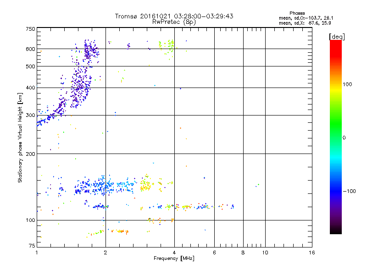The image size is (367, 275).
Task: Click the x-axis label '6'
Action: [x=214, y=253]
